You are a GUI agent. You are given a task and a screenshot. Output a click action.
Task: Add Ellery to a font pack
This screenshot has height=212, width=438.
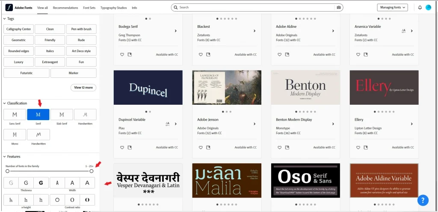coord(366,147)
